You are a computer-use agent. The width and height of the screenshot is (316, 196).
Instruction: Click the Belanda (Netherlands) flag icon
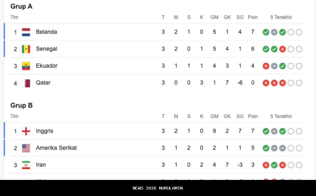tap(26, 32)
